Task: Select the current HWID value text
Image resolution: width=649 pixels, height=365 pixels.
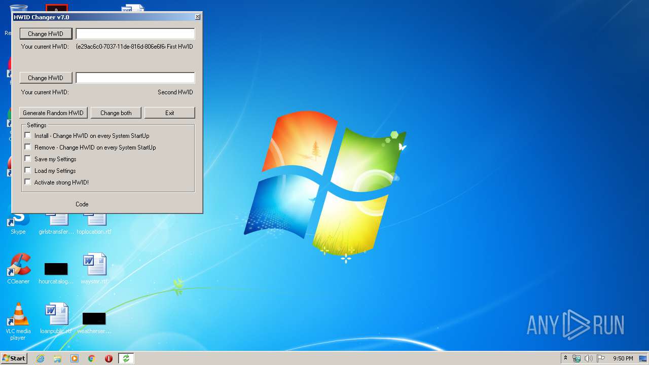Action: 121,47
